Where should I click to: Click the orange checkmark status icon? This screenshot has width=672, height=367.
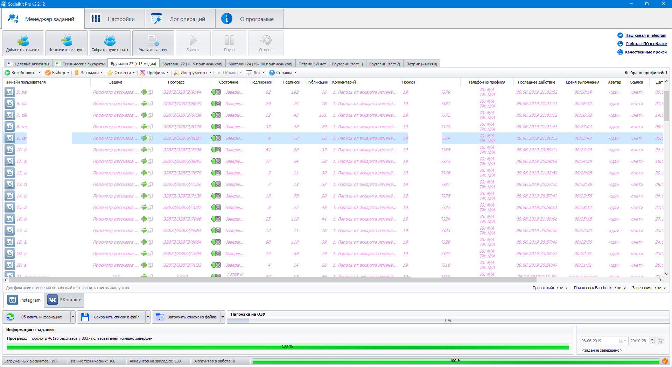point(665,361)
